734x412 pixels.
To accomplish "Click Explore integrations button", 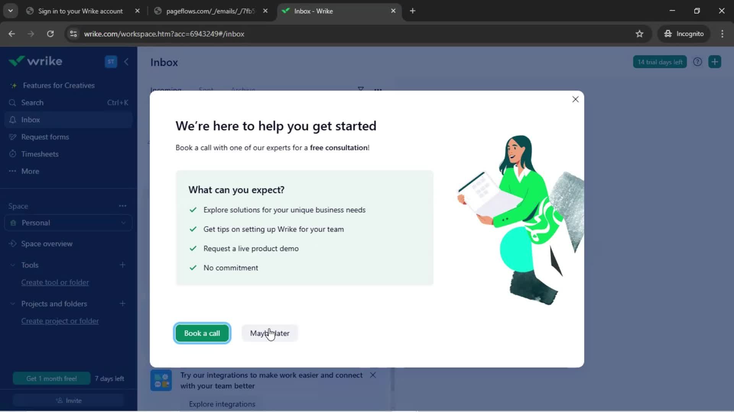I will [x=222, y=404].
